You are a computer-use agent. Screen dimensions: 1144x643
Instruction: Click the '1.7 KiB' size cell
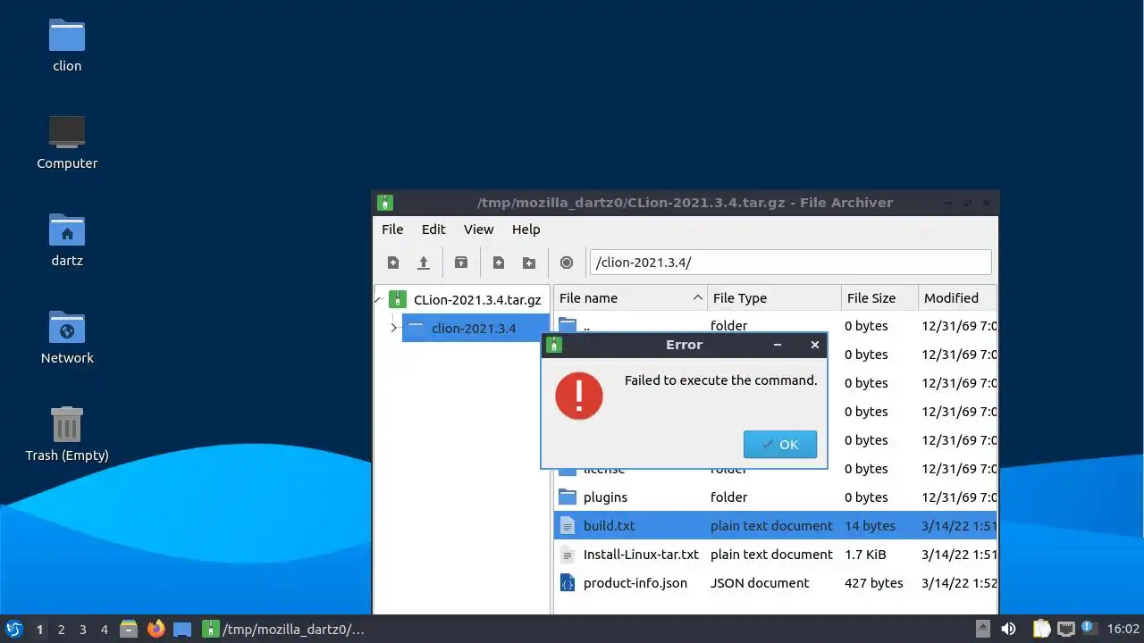click(865, 554)
